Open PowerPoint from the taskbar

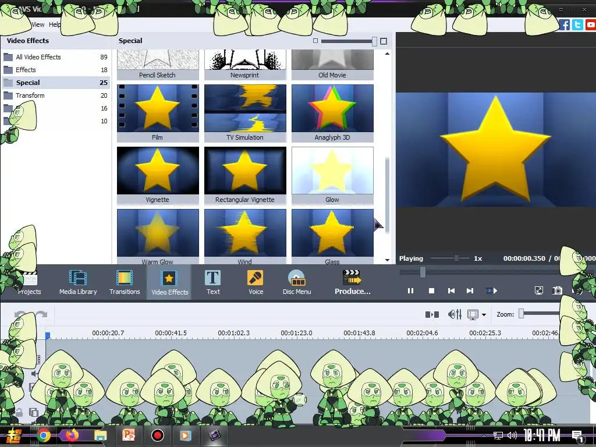point(129,435)
